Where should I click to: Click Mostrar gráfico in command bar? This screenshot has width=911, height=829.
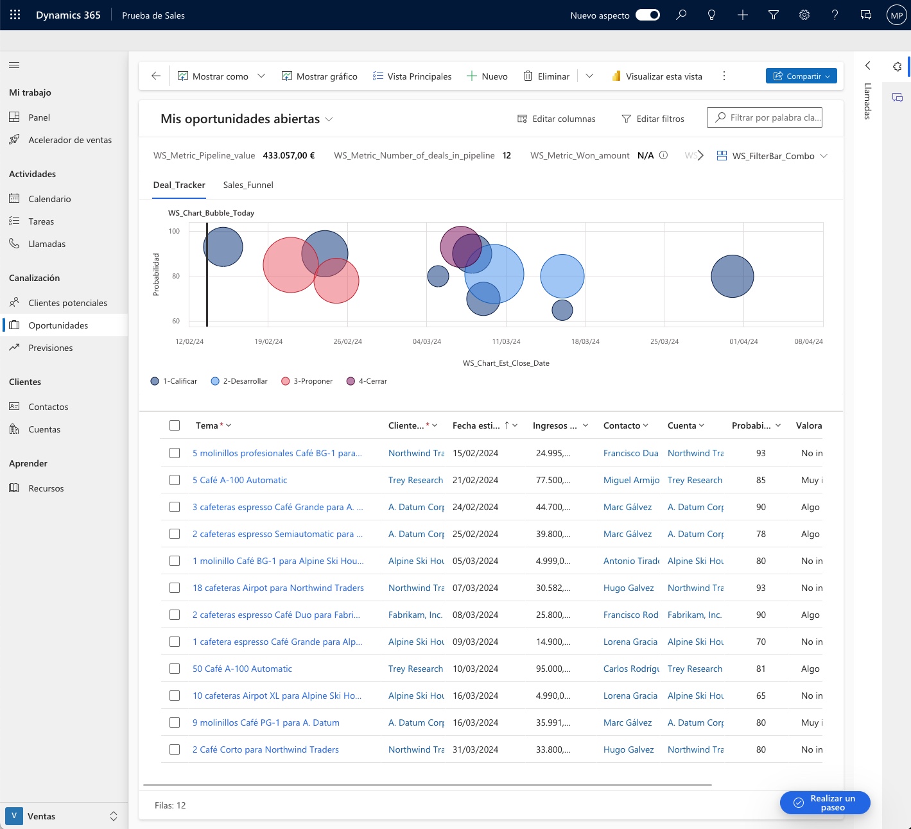[319, 76]
